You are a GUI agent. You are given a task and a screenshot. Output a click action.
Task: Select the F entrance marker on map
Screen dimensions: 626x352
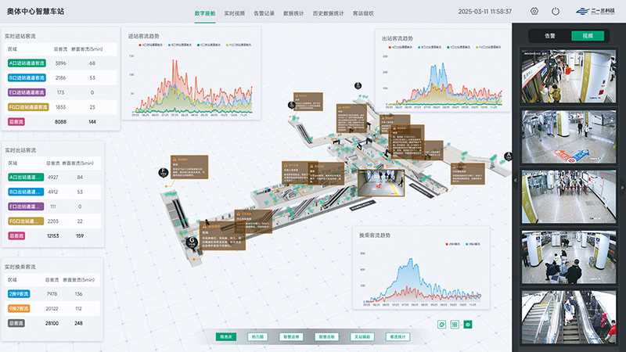[x=164, y=171]
